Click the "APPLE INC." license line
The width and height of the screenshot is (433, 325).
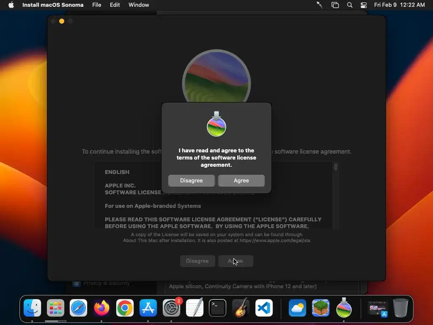[120, 185]
